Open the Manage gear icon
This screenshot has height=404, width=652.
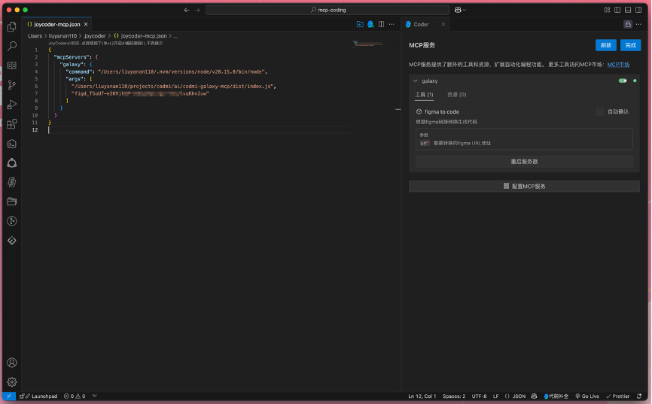point(11,381)
